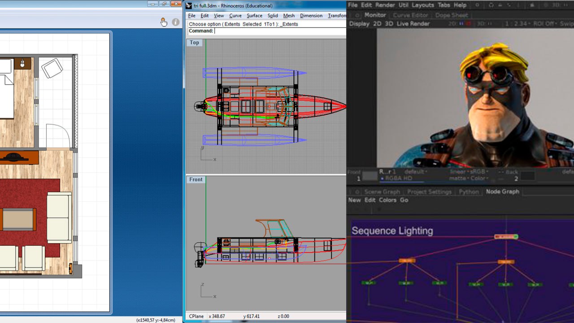The image size is (574, 323).
Task: Select the TV stand in the floor plan
Action: click(x=19, y=157)
